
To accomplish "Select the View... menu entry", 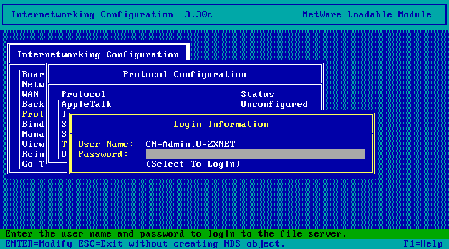I will (x=33, y=144).
